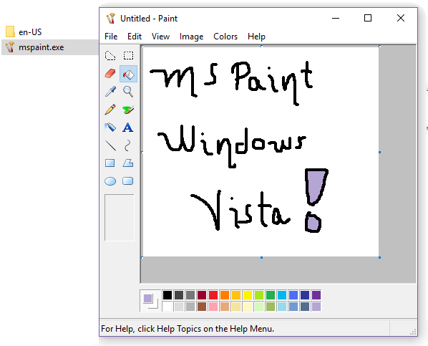428x346 pixels.
Task: Choose the dark red maroon swatch
Action: [x=202, y=295]
